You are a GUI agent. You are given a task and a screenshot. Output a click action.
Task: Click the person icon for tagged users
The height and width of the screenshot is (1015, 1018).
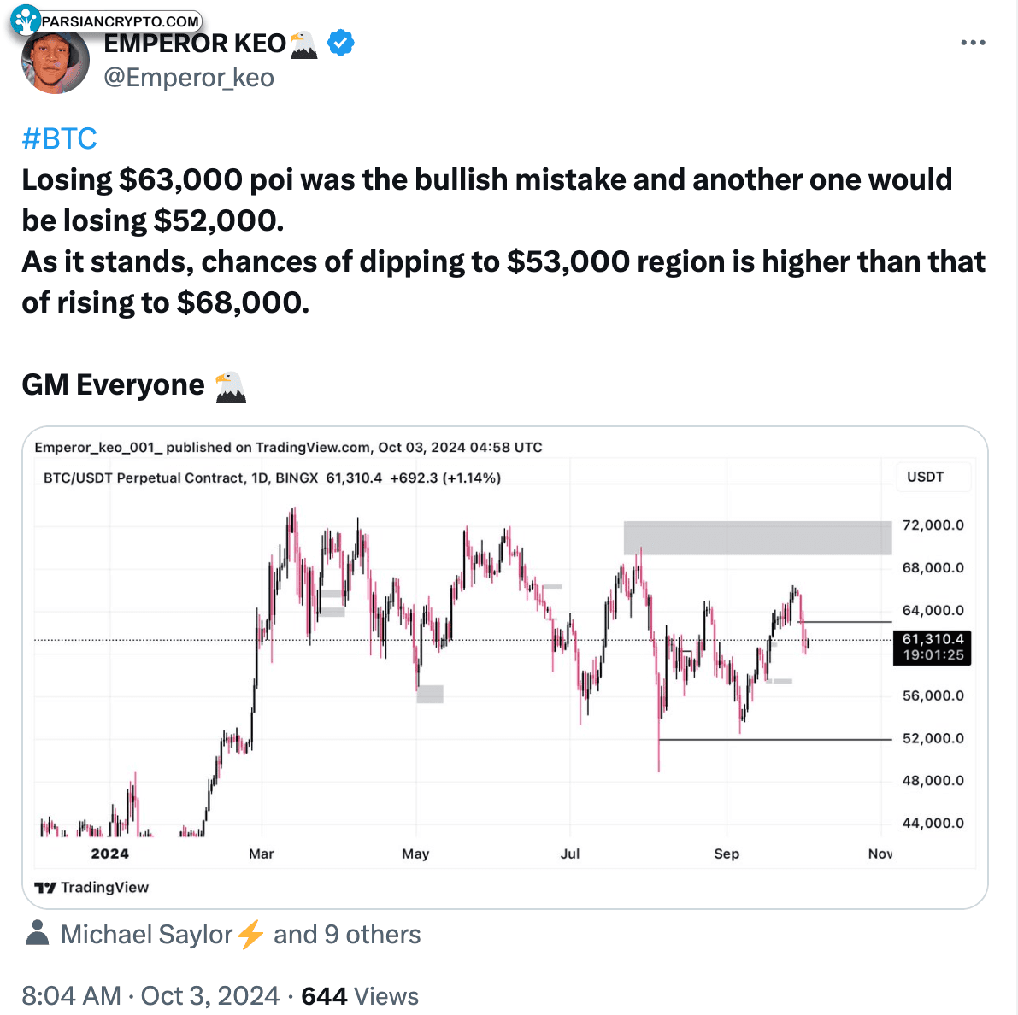click(37, 933)
